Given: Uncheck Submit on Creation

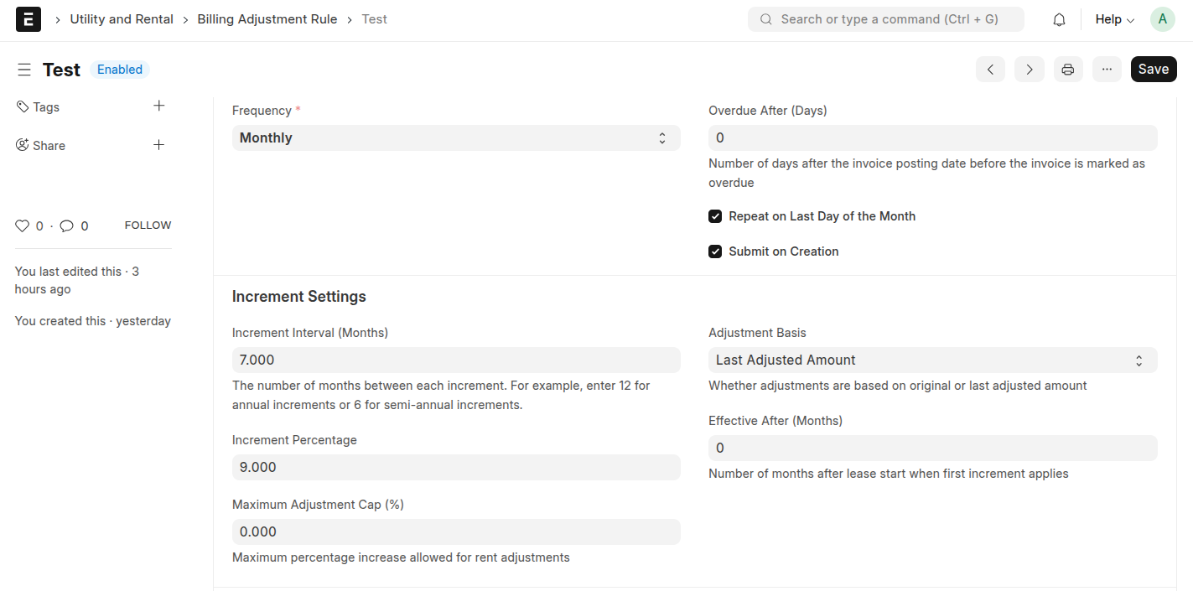Looking at the screenshot, I should pyautogui.click(x=715, y=251).
